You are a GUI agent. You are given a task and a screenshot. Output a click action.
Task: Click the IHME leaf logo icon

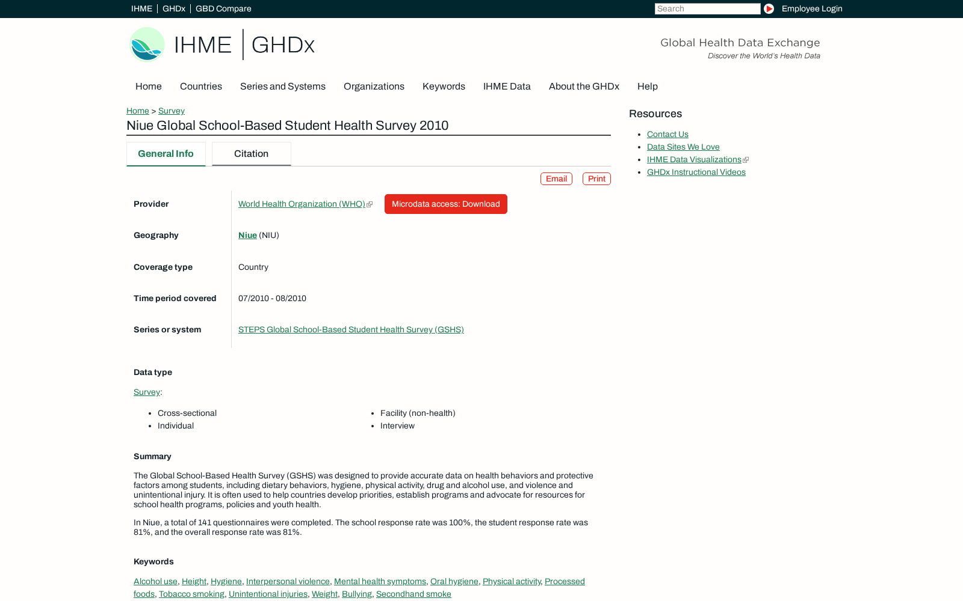147,44
